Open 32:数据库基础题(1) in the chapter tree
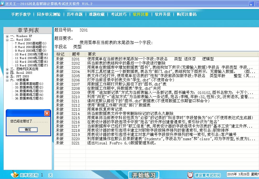Image resolution: width=259 pixels, height=179 pixels. coord(29,84)
